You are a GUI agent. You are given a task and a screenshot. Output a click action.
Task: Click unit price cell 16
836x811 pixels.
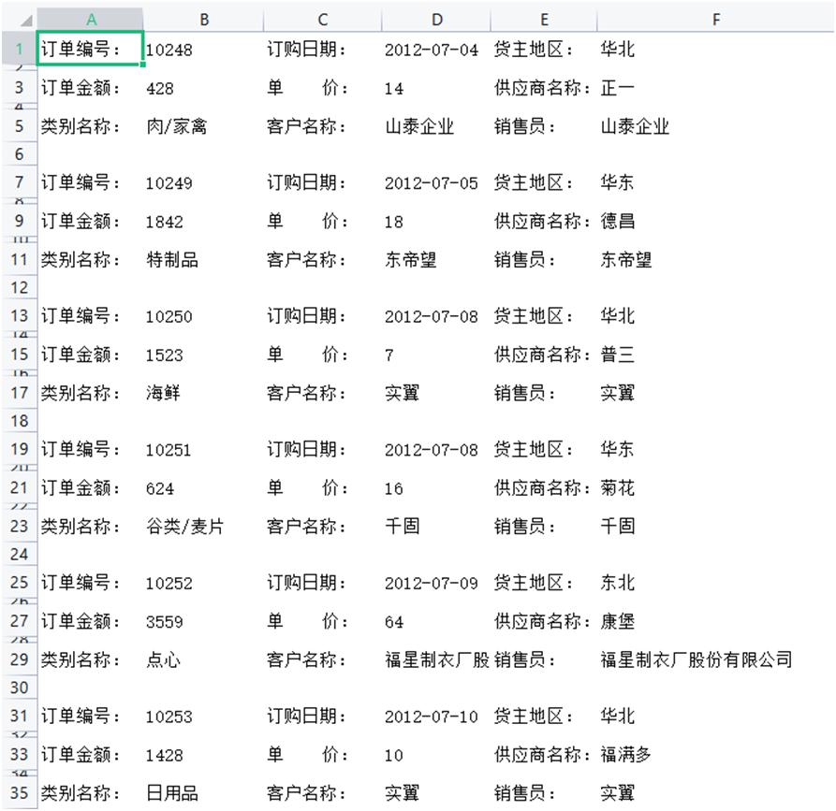435,487
